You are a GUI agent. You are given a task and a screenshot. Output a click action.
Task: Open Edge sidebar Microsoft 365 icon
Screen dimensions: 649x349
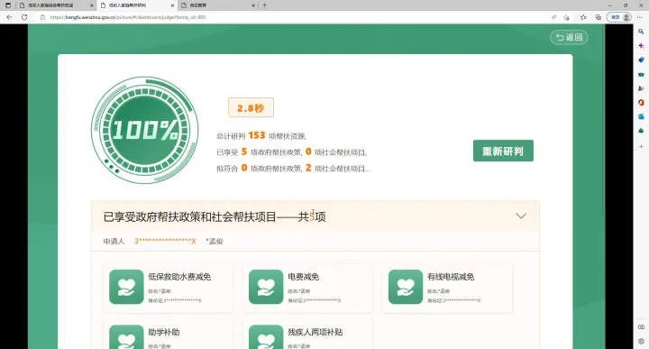[641, 103]
